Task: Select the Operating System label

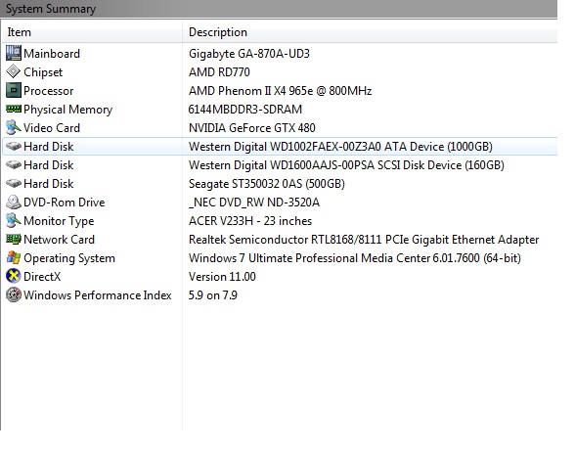Action: [69, 258]
